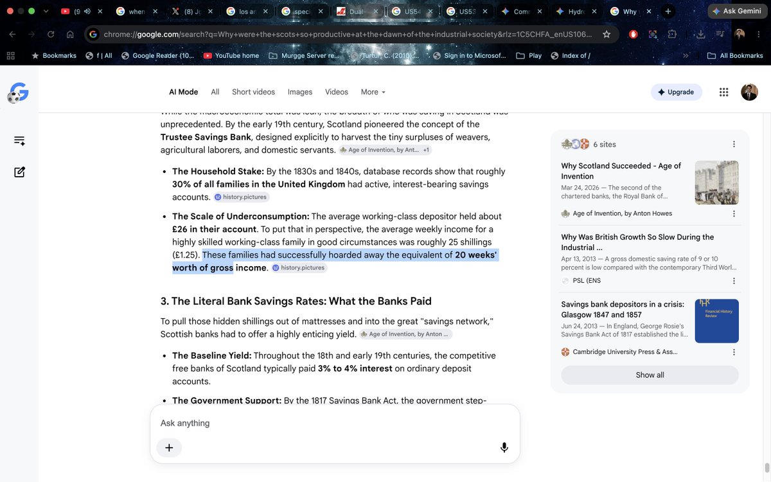Switch to the AI Mode tab
Screen dimensions: 771x482
[184, 92]
